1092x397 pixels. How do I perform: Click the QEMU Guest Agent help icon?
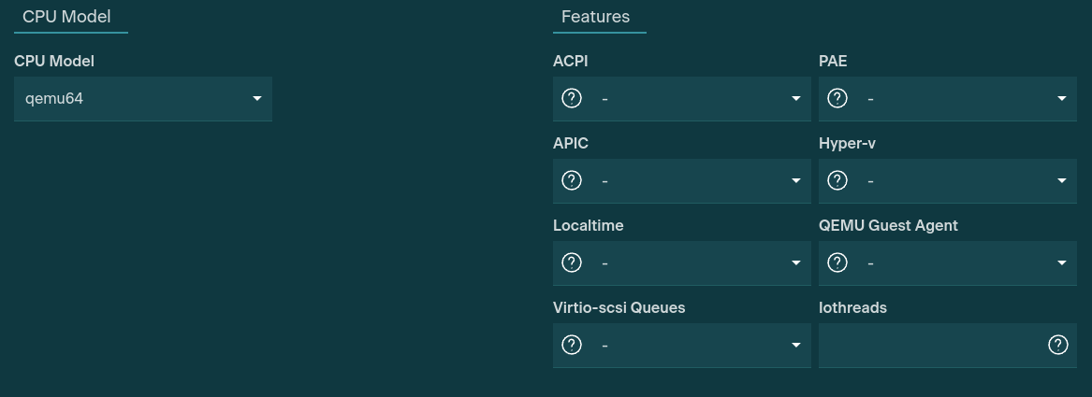click(837, 262)
